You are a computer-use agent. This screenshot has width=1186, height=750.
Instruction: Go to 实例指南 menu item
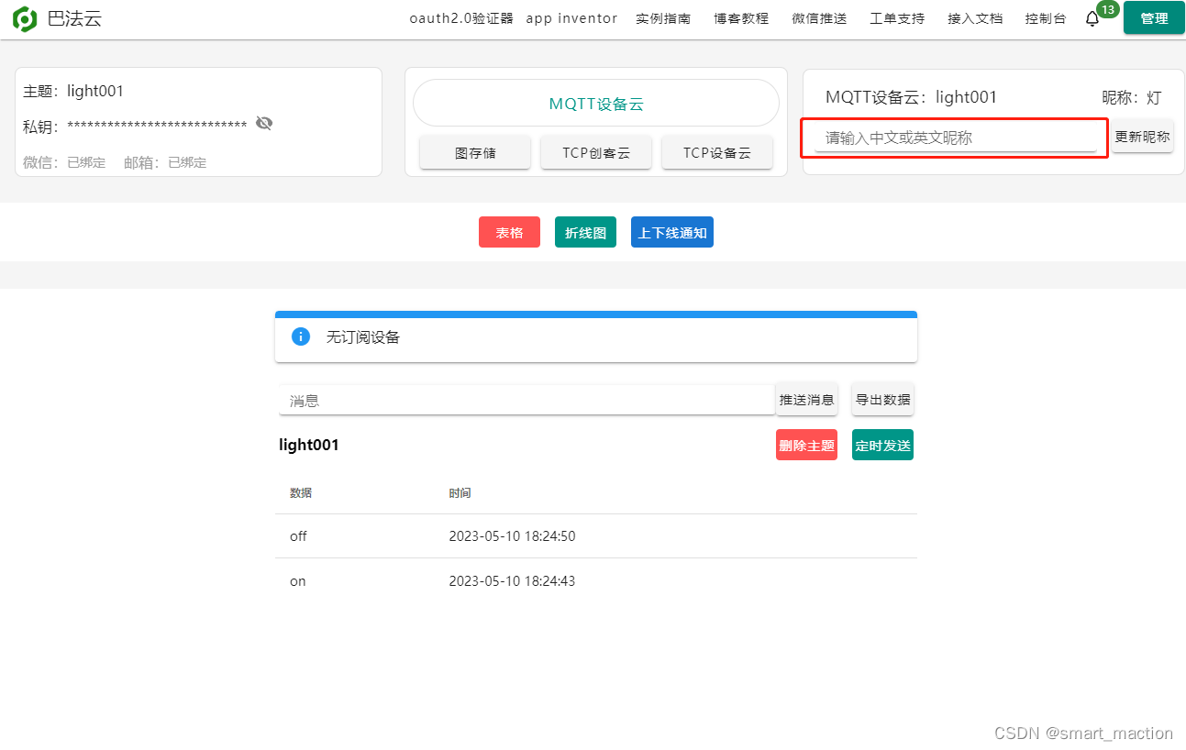pos(663,18)
